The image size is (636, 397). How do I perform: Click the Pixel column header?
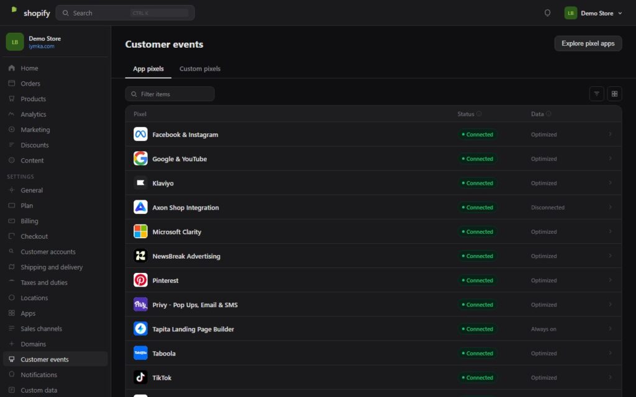(x=140, y=114)
